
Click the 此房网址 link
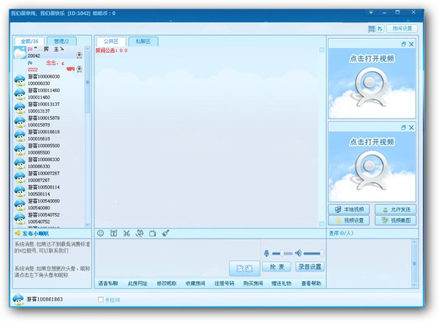138,283
